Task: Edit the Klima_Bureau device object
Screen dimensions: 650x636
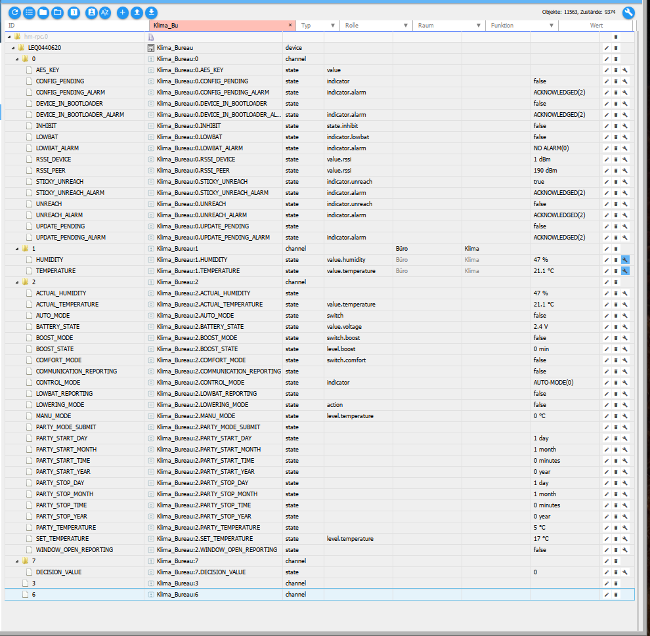Action: click(x=607, y=48)
